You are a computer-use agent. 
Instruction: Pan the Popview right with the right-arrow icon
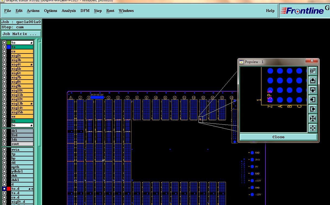(x=313, y=109)
